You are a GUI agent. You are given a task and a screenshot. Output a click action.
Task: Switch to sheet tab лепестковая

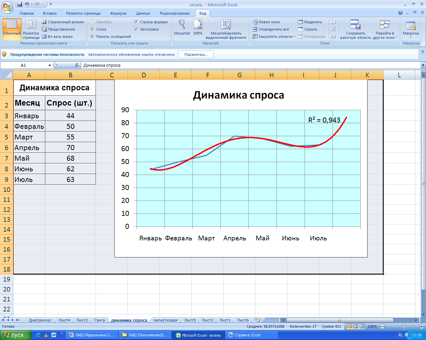tap(165, 320)
